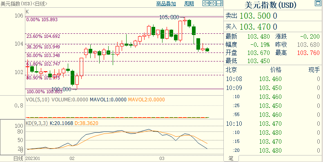The width and height of the screenshot is (323, 162).
Task: Click the K chart type label
Action: pos(27,12)
